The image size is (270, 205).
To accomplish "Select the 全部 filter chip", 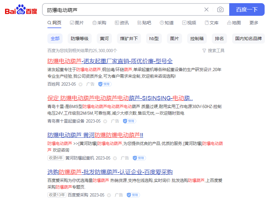I will 55,38.
